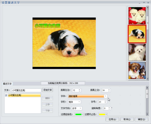
Task: Open the 过渡终止色 yellow color swatch
Action: [103, 114]
